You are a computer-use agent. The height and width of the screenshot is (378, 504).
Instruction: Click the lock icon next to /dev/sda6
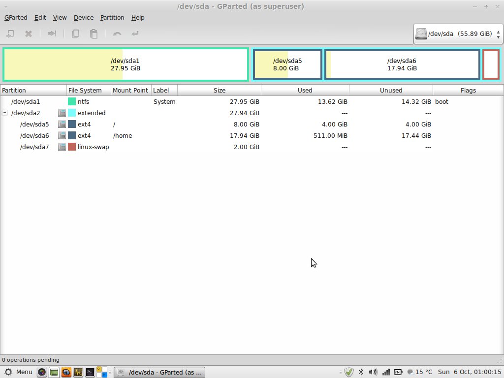[x=62, y=136]
